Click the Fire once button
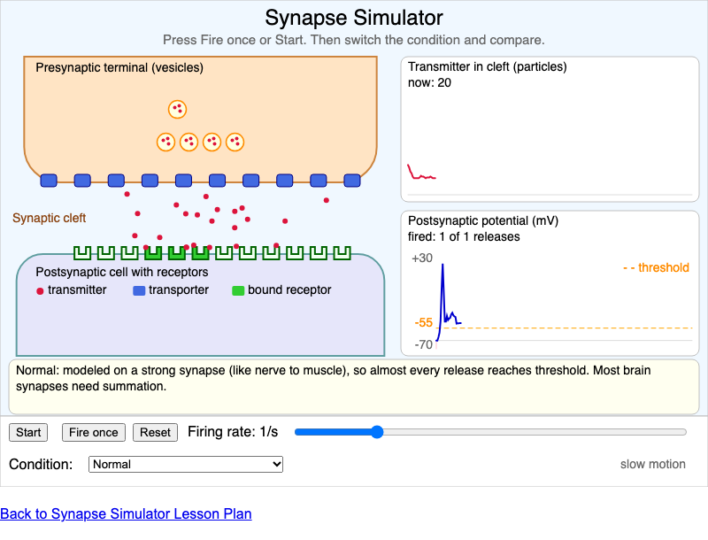708x540 pixels. coord(94,433)
